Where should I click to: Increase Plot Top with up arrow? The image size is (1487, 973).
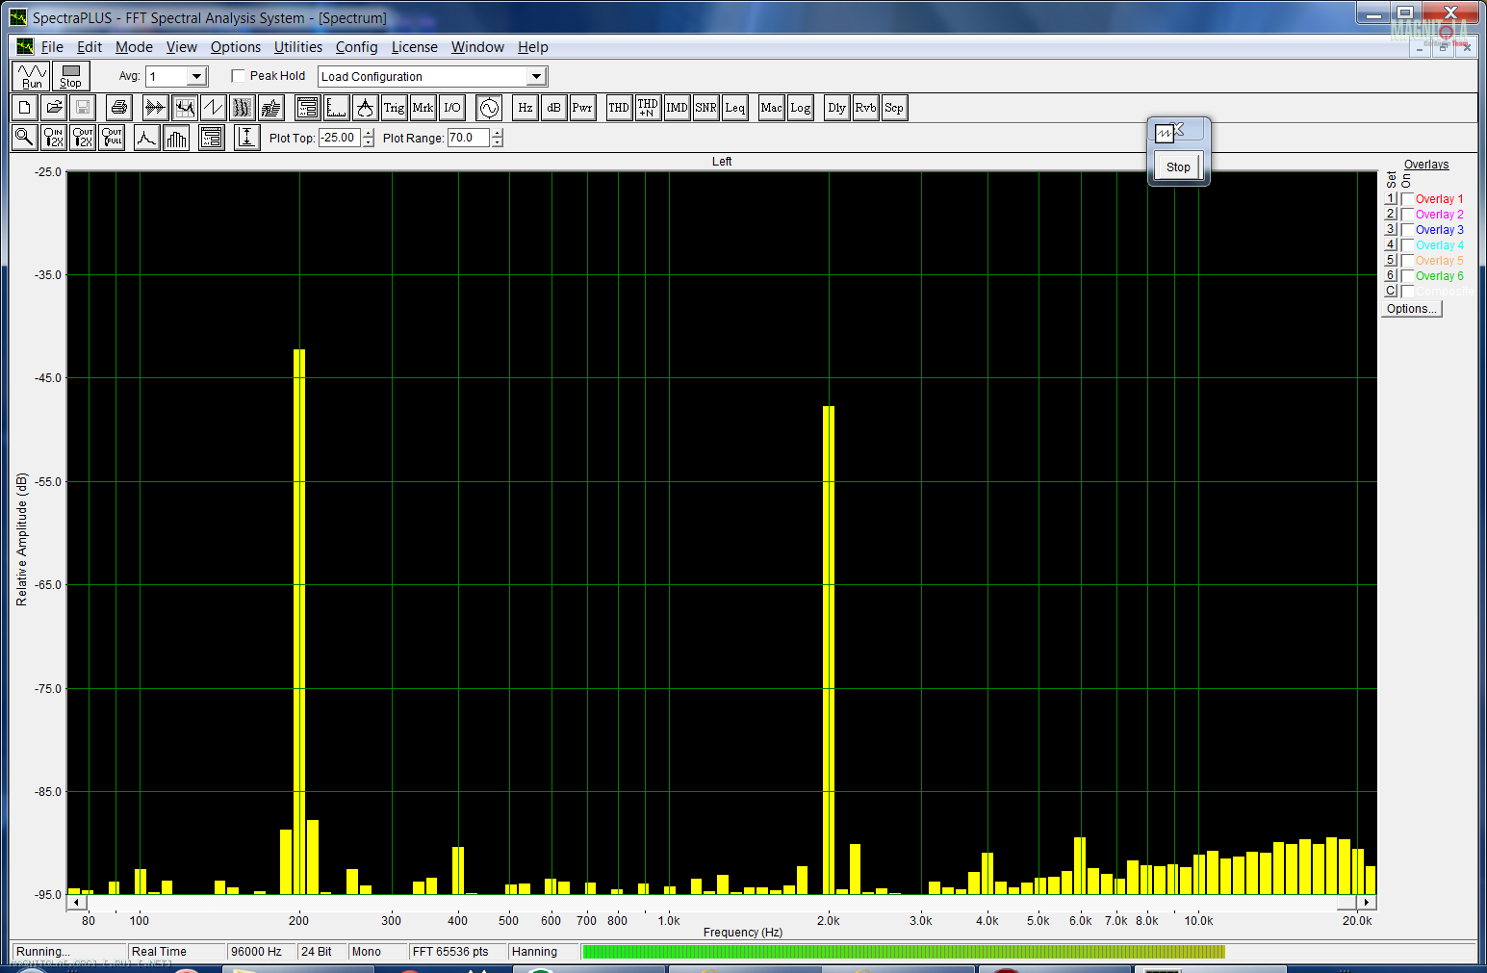[369, 133]
